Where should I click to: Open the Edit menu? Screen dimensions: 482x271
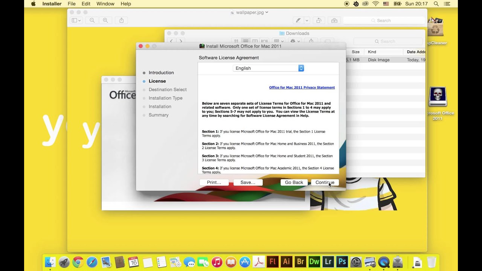pyautogui.click(x=86, y=4)
